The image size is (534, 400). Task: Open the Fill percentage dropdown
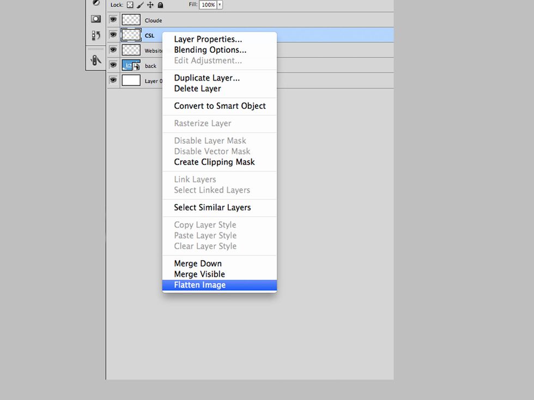[220, 5]
